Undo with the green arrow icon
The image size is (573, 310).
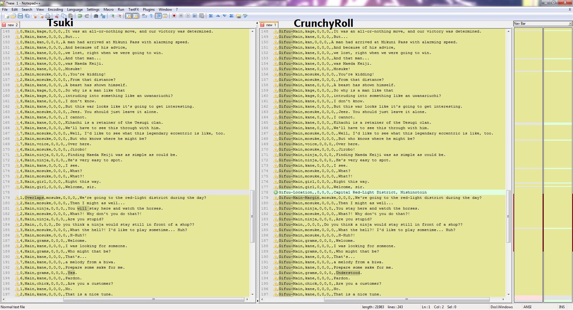click(x=80, y=16)
